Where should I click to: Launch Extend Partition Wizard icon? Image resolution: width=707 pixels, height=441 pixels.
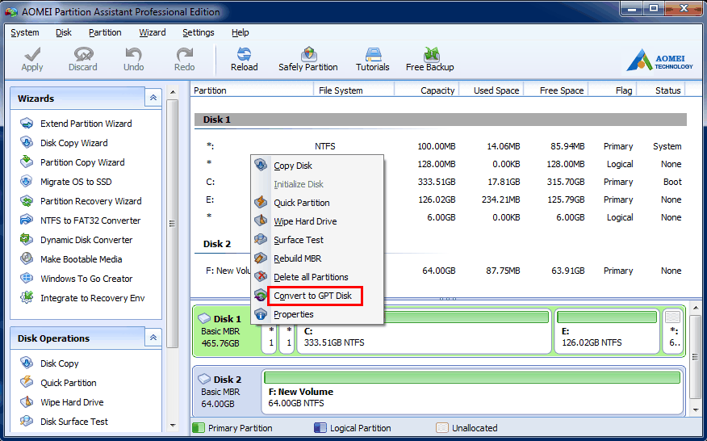point(27,124)
